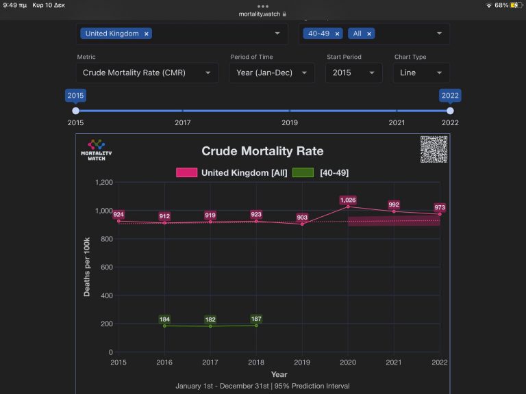526x394 pixels.
Task: Tap the battery indicator in status bar
Action: point(516,5)
